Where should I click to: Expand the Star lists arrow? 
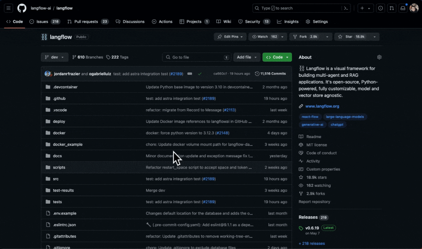click(374, 37)
